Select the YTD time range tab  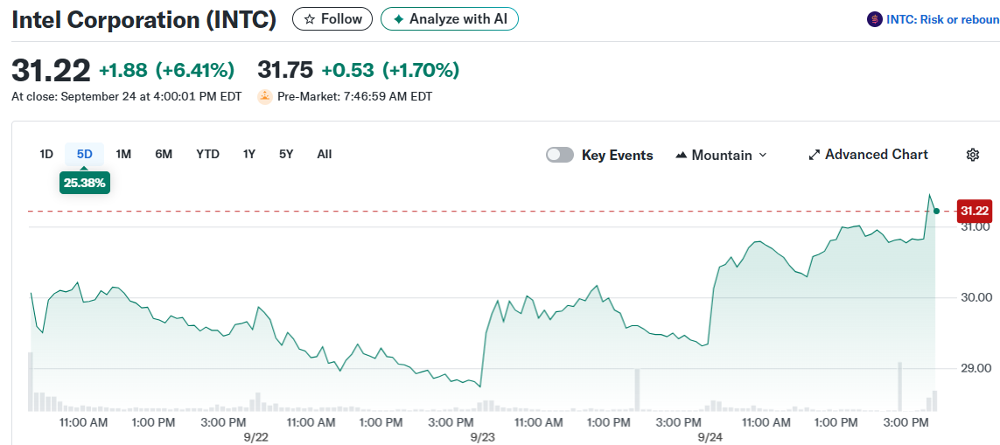[208, 154]
